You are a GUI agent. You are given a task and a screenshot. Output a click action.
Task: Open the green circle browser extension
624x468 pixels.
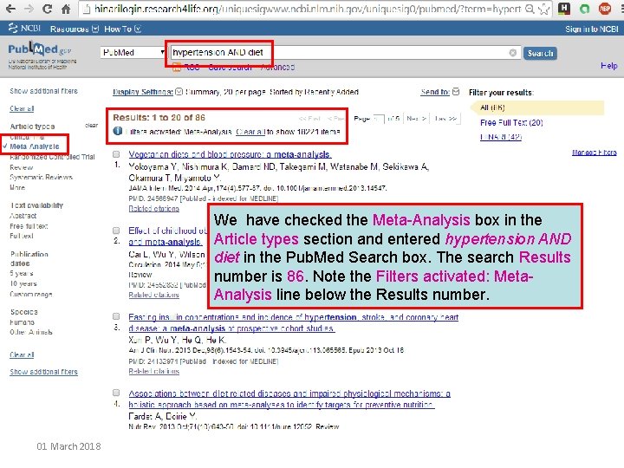[584, 9]
